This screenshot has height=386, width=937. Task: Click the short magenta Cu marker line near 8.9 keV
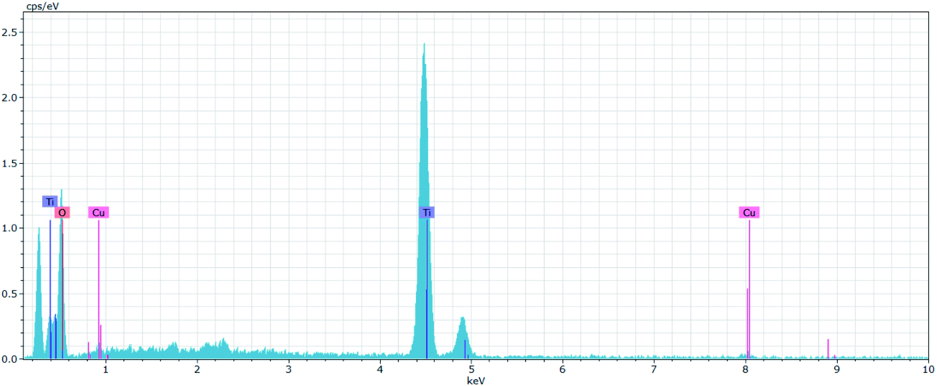coord(828,349)
